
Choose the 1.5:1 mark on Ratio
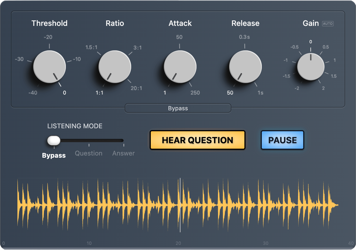coord(91,48)
